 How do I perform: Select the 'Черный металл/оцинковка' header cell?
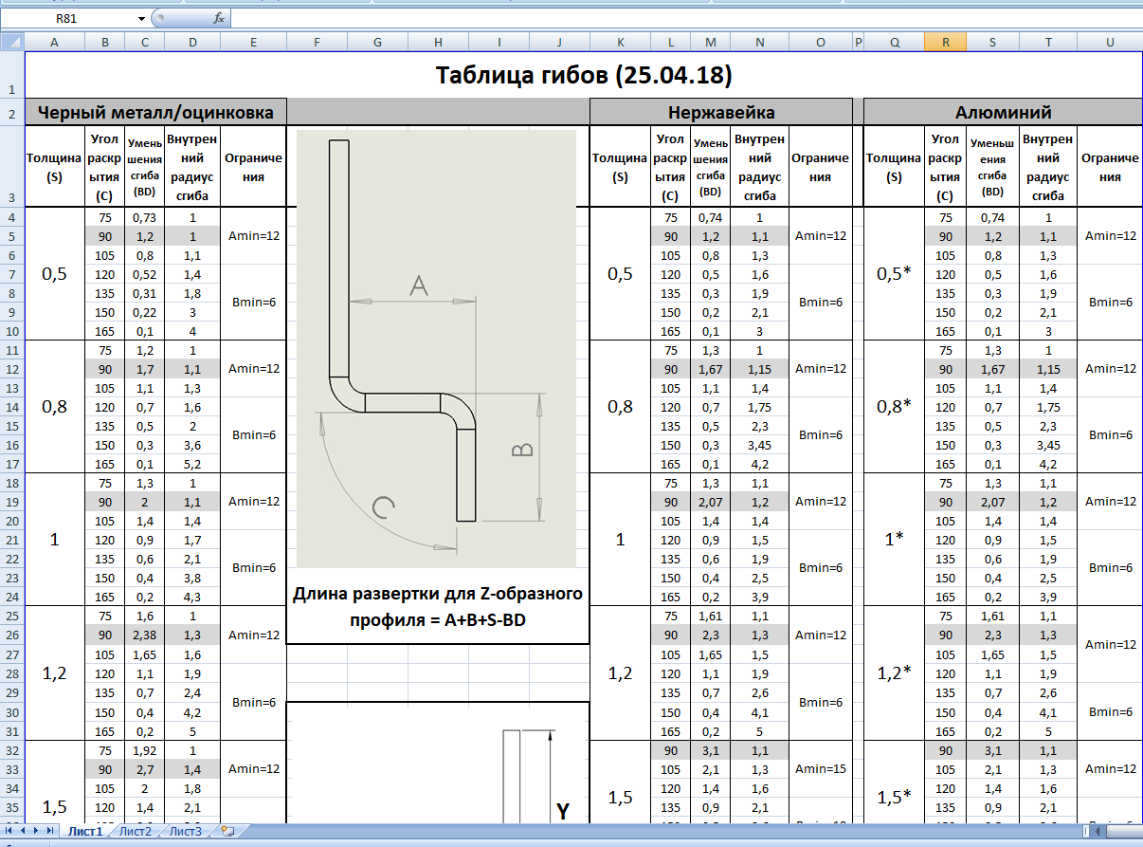click(x=154, y=112)
